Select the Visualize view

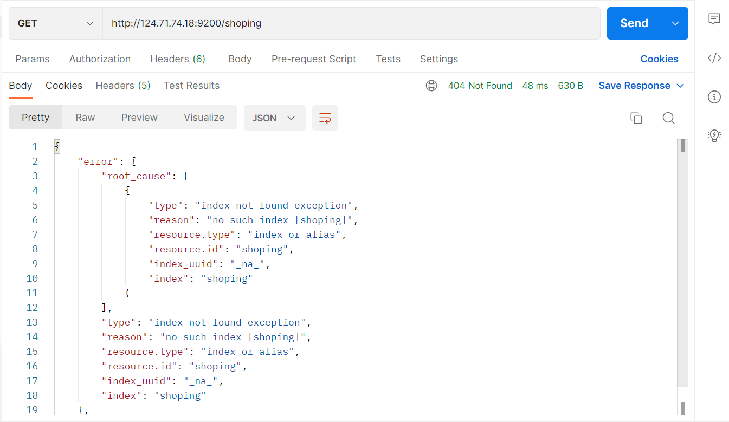[x=204, y=118]
